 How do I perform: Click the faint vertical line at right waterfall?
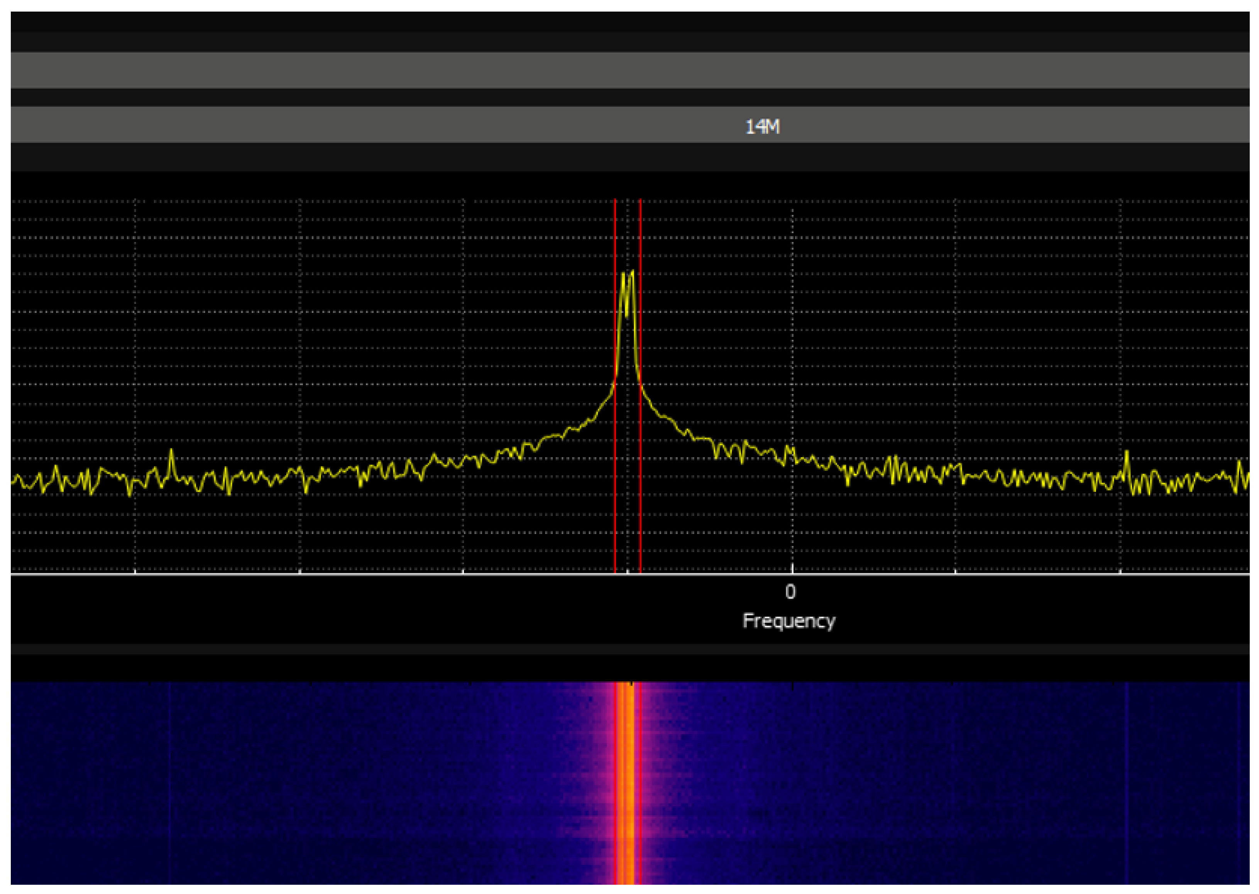[x=1127, y=782]
